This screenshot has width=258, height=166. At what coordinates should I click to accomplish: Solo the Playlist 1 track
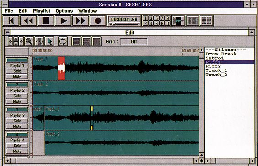tap(17, 71)
